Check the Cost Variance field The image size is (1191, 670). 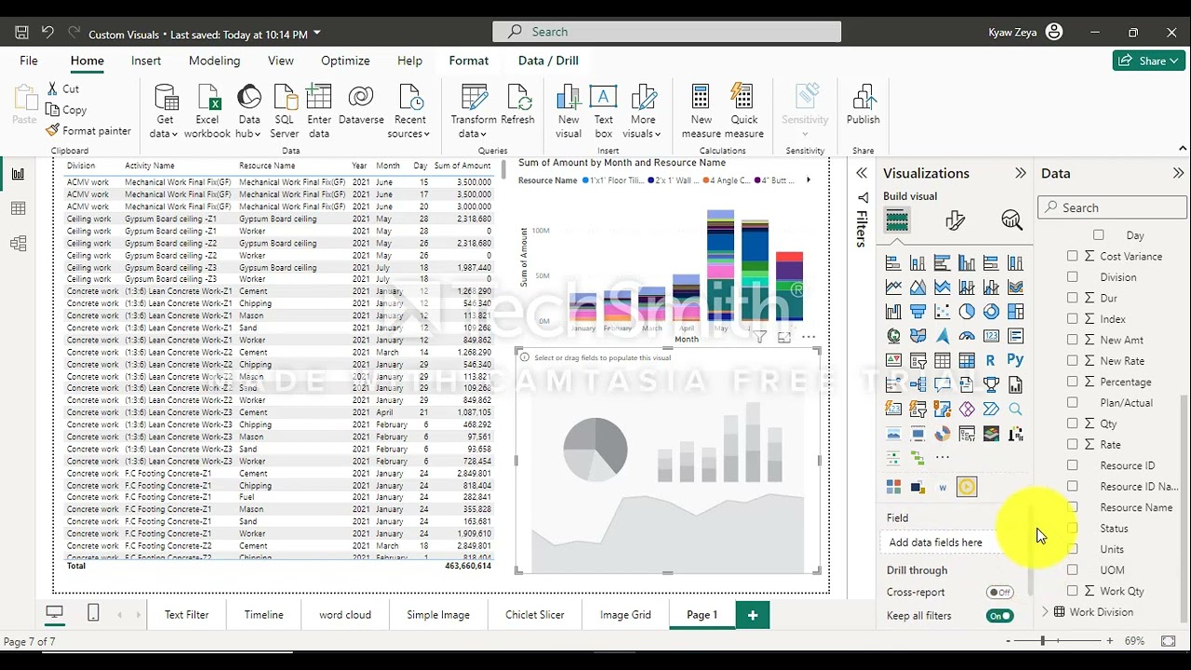(x=1073, y=256)
